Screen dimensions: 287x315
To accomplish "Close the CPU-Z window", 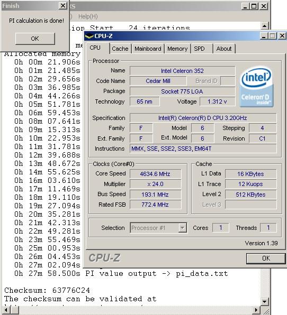I will [282, 36].
